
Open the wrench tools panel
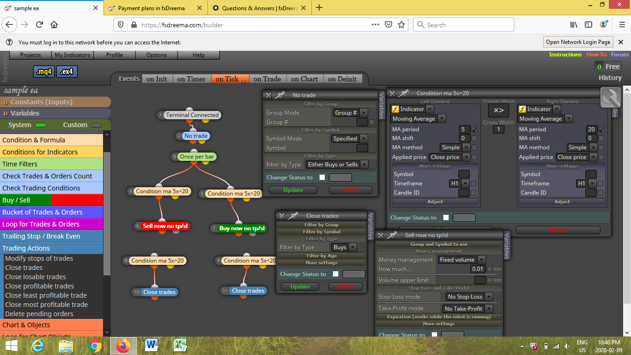610,98
